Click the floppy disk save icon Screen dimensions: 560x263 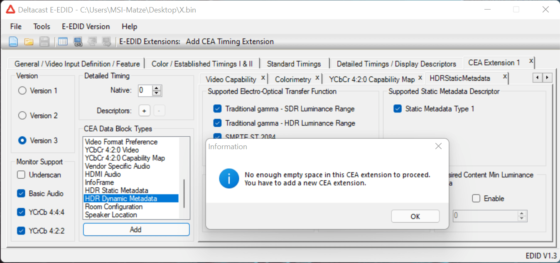pyautogui.click(x=44, y=42)
